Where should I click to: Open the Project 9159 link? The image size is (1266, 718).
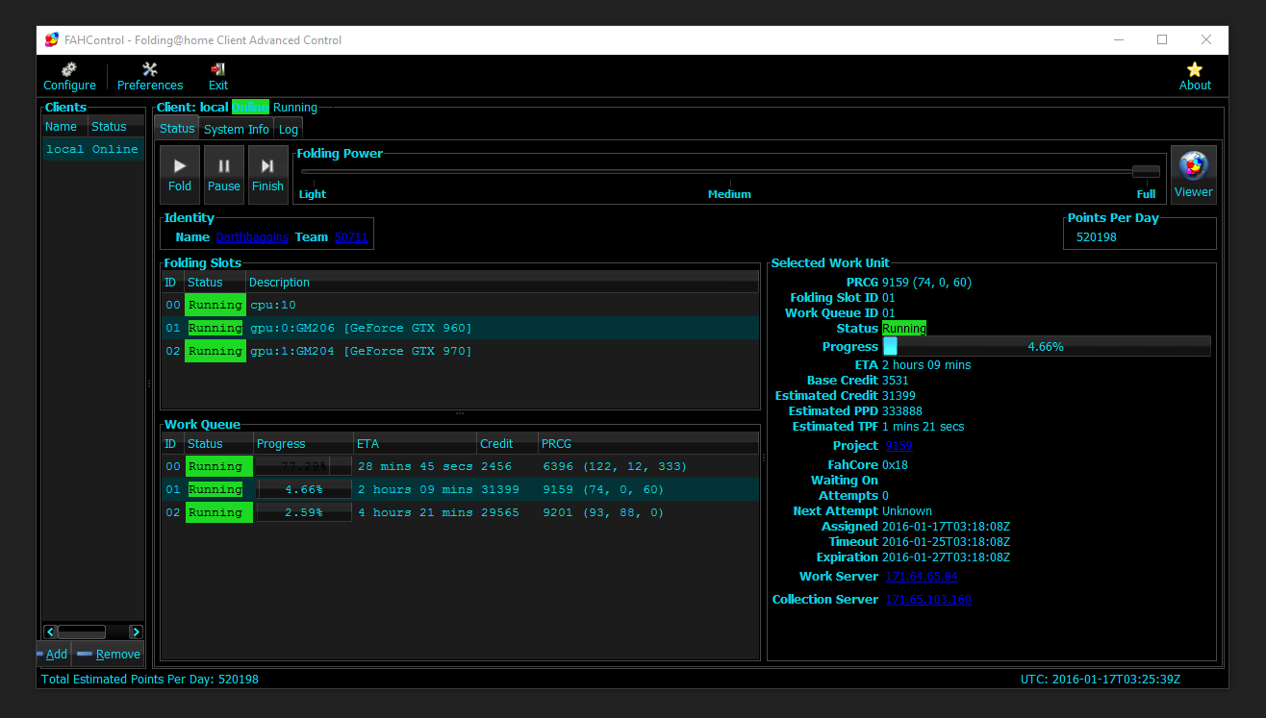tap(899, 445)
